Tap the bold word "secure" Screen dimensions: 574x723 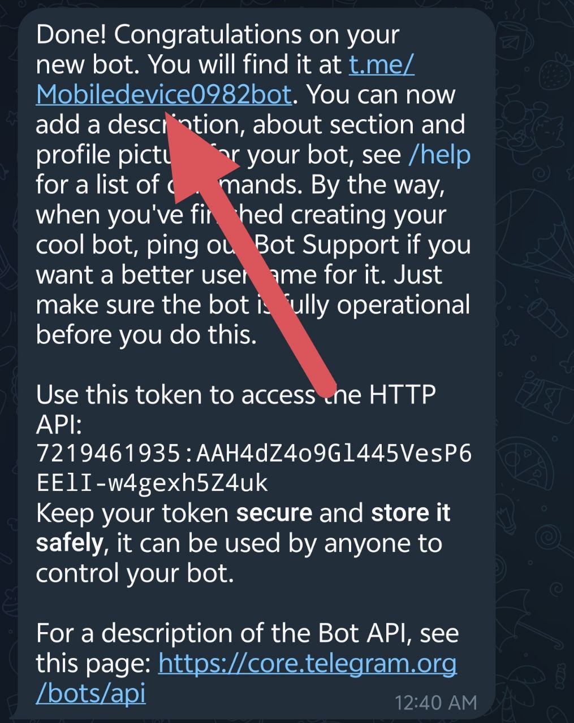[274, 513]
